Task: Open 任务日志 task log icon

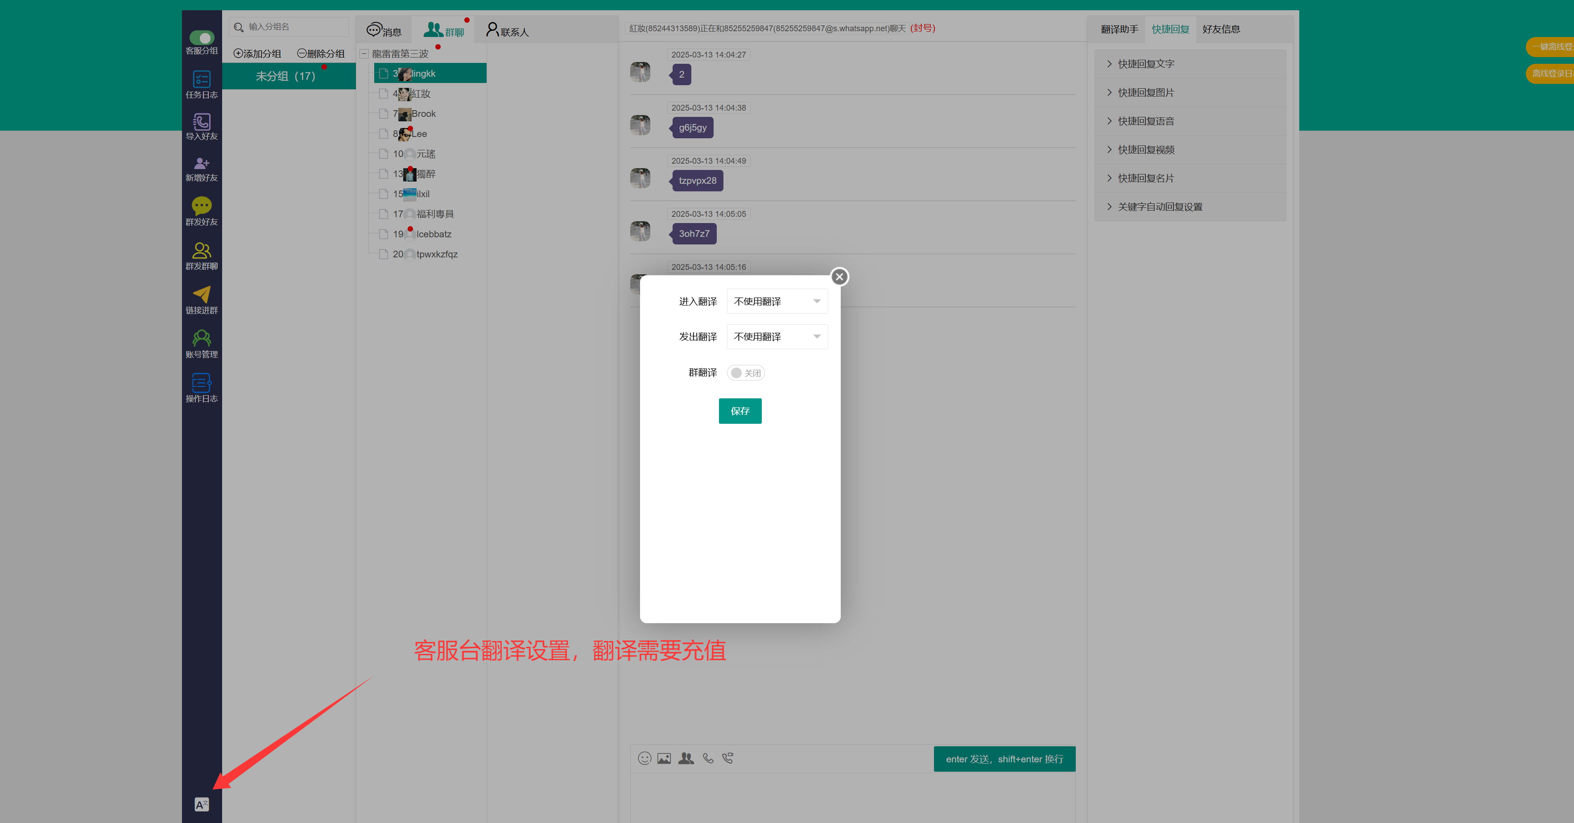Action: coord(202,79)
